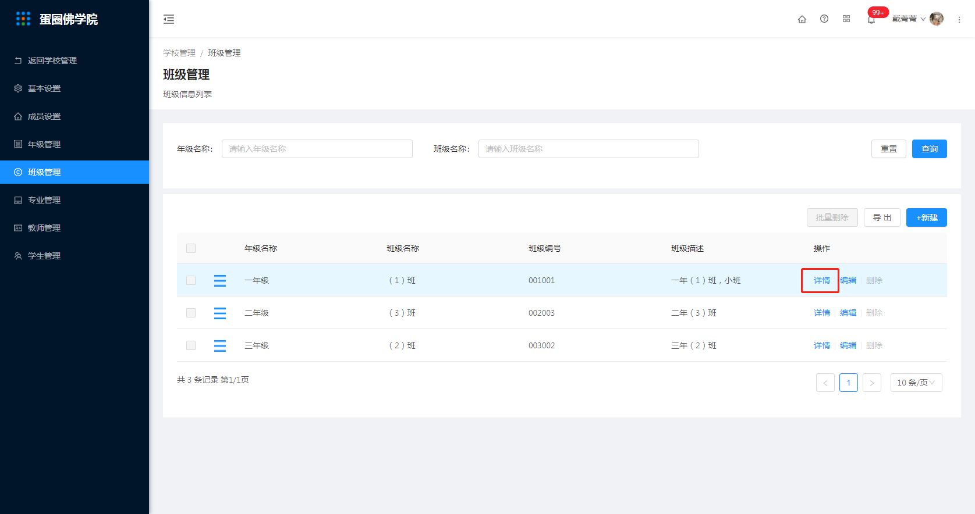This screenshot has height=514, width=975.
Task: Click class number 002003 cell
Action: pos(541,313)
